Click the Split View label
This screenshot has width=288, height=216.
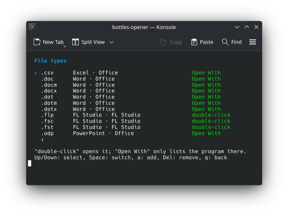coord(93,42)
